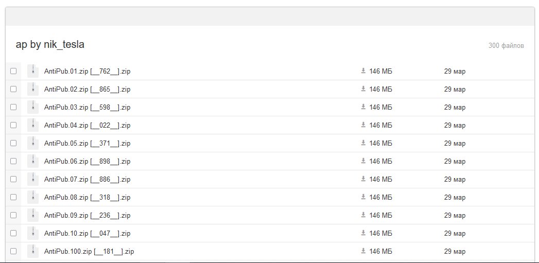Select the AntiPub.10.zip [__047__].zip filename
539x263 pixels.
point(88,234)
